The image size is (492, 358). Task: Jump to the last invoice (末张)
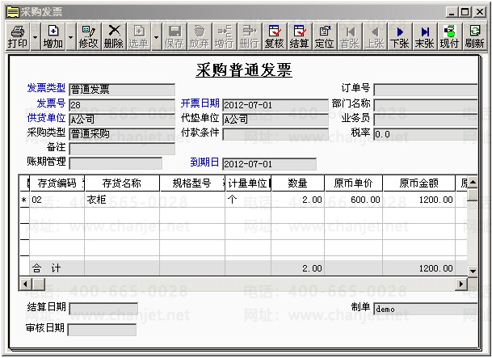(x=424, y=36)
